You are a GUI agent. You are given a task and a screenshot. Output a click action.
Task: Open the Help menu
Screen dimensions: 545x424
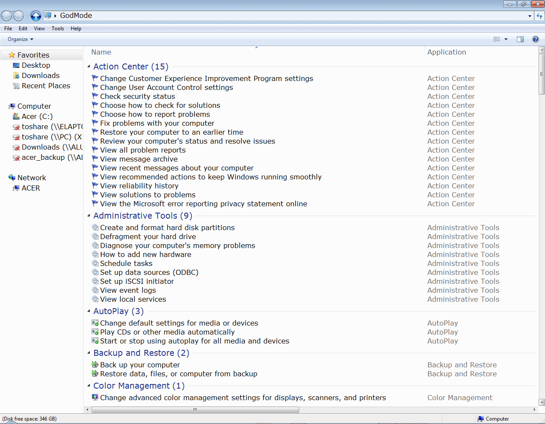click(76, 29)
